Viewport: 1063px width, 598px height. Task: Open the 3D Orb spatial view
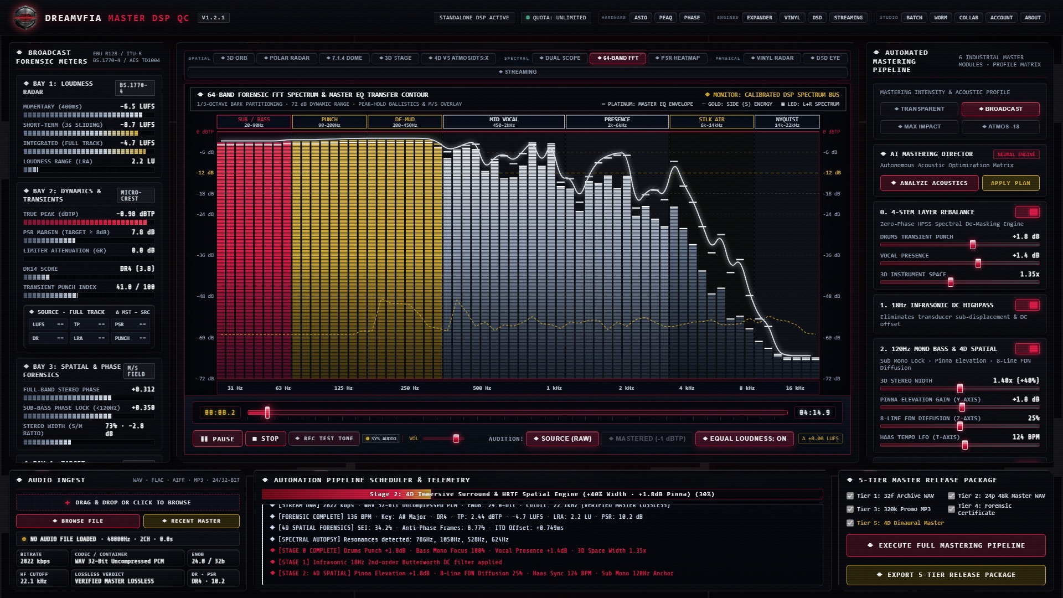tap(234, 58)
